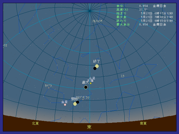Click the カペラ (Capella) star label

[48, 85]
